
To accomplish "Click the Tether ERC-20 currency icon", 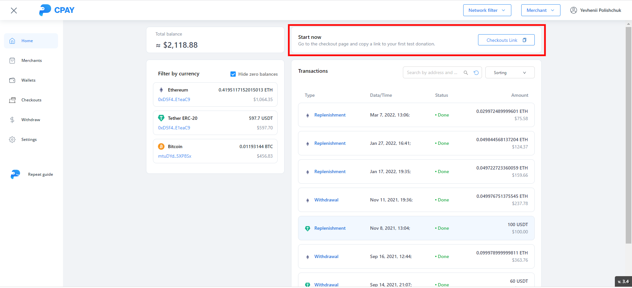I will [161, 118].
